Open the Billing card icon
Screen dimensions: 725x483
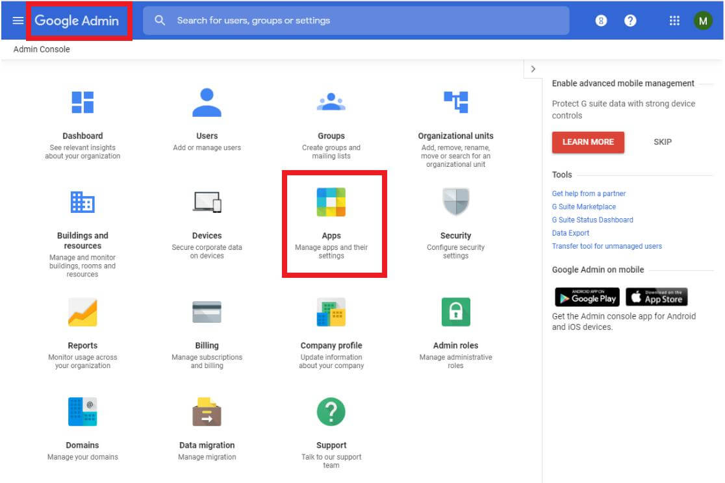point(207,312)
